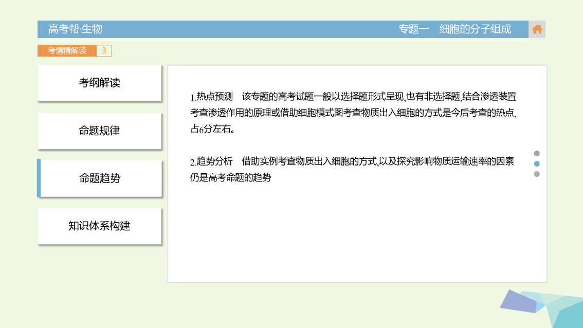Click the text 占6分左右
583x328 pixels.
pyautogui.click(x=212, y=129)
